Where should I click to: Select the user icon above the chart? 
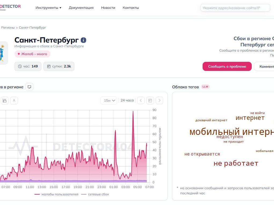coord(14,101)
